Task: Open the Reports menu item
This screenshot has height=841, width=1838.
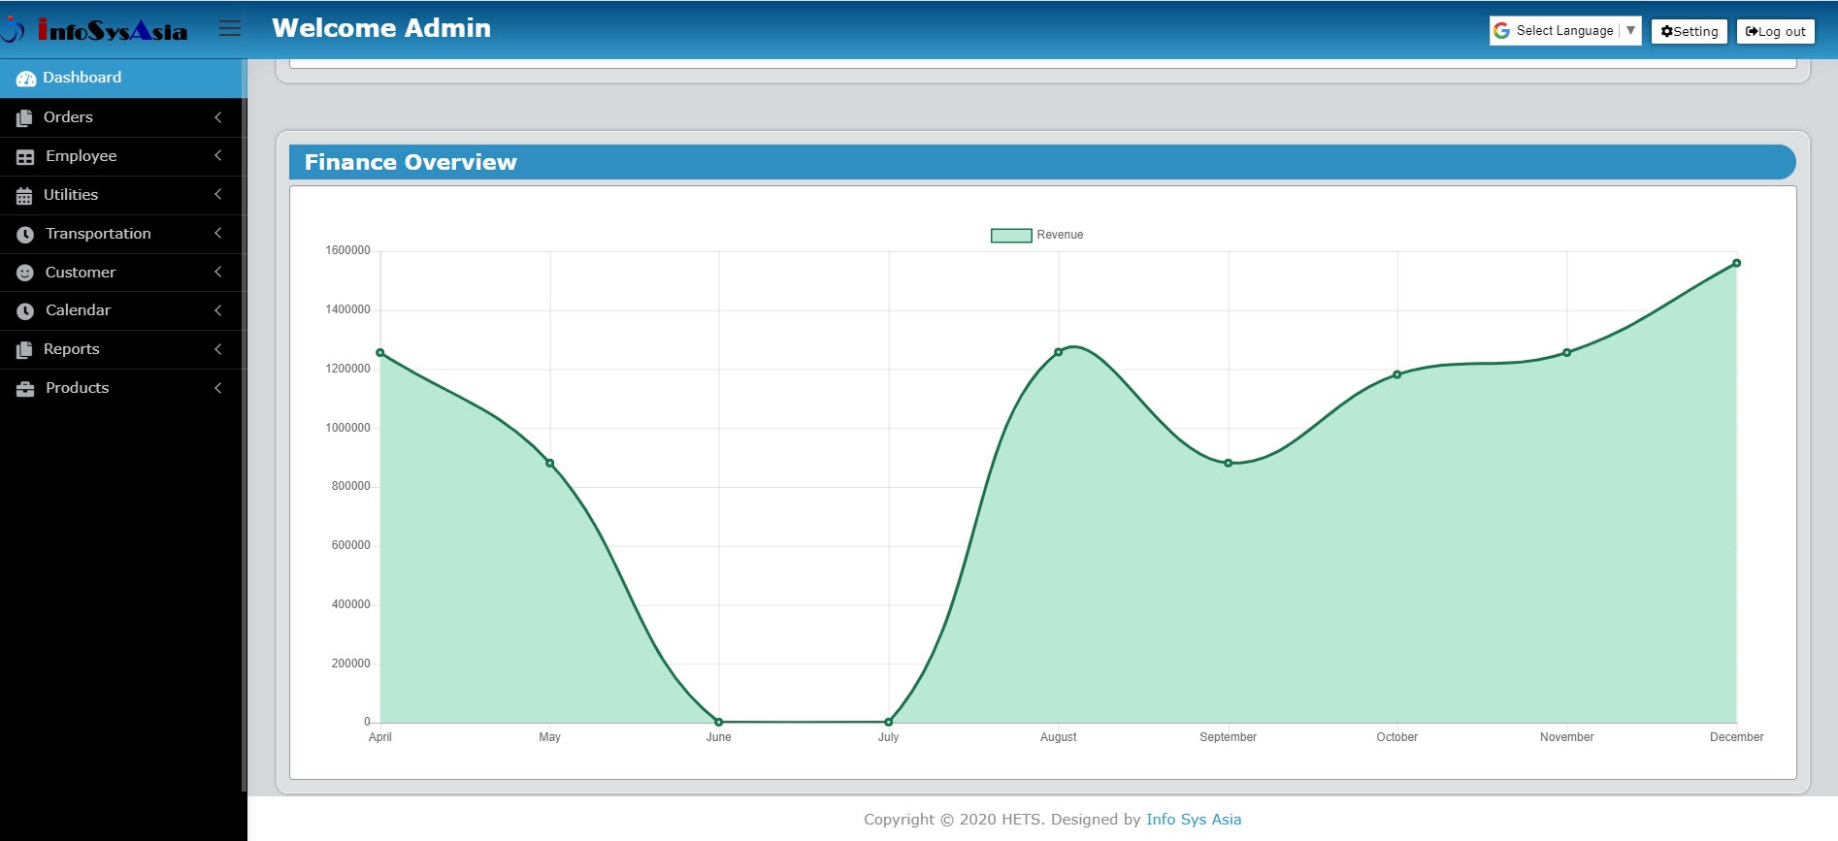Action: [123, 349]
